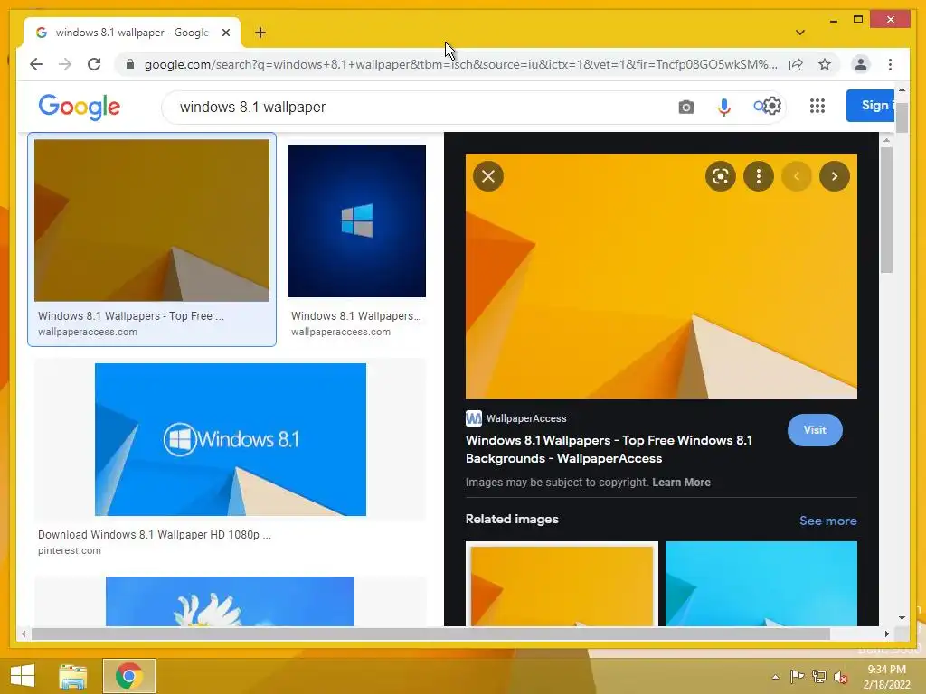Click the 'Related images' heading
Viewport: 926px width, 694px height.
[512, 519]
